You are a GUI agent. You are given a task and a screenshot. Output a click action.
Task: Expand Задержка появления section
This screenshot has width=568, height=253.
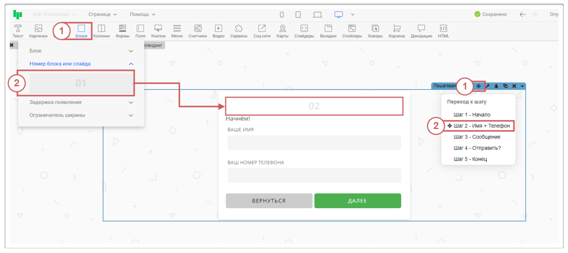click(x=81, y=102)
